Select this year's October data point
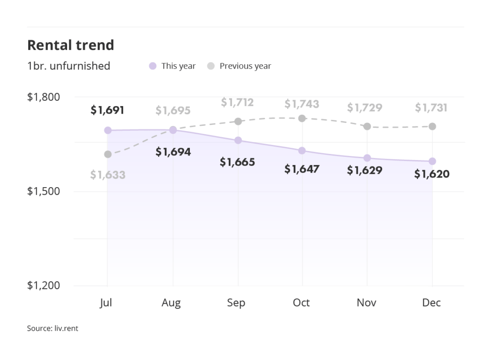This screenshot has height=344, width=491. point(302,151)
